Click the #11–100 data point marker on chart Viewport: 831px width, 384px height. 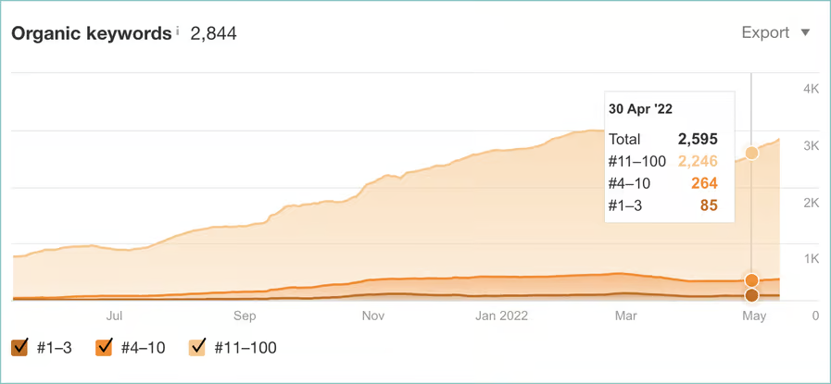tap(751, 153)
